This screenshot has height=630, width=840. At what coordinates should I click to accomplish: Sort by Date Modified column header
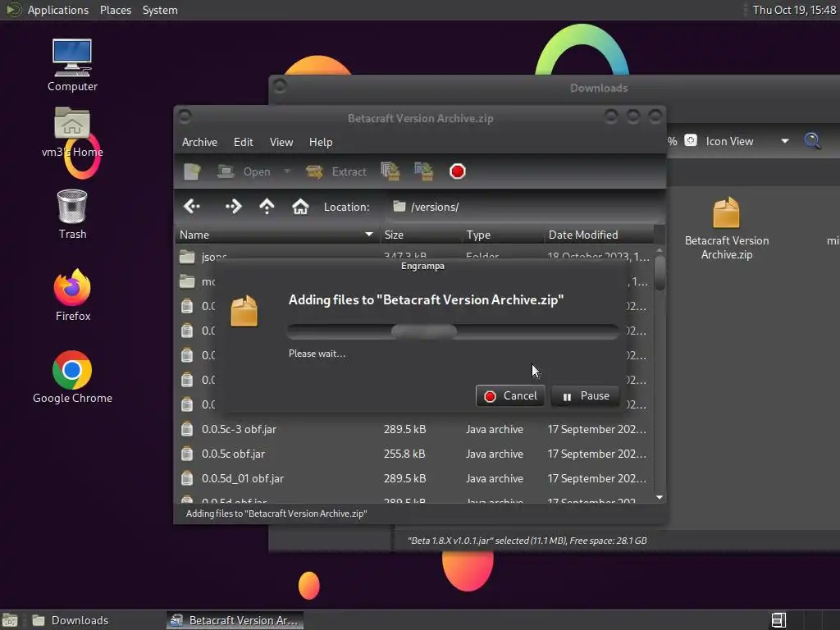tap(599, 235)
